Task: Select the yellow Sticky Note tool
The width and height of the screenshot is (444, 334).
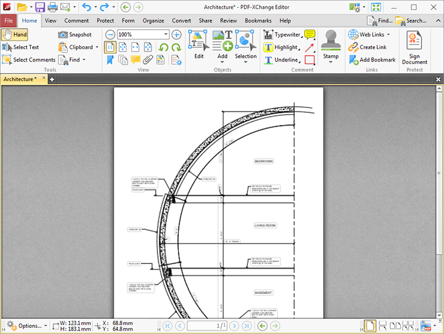Action: (310, 34)
